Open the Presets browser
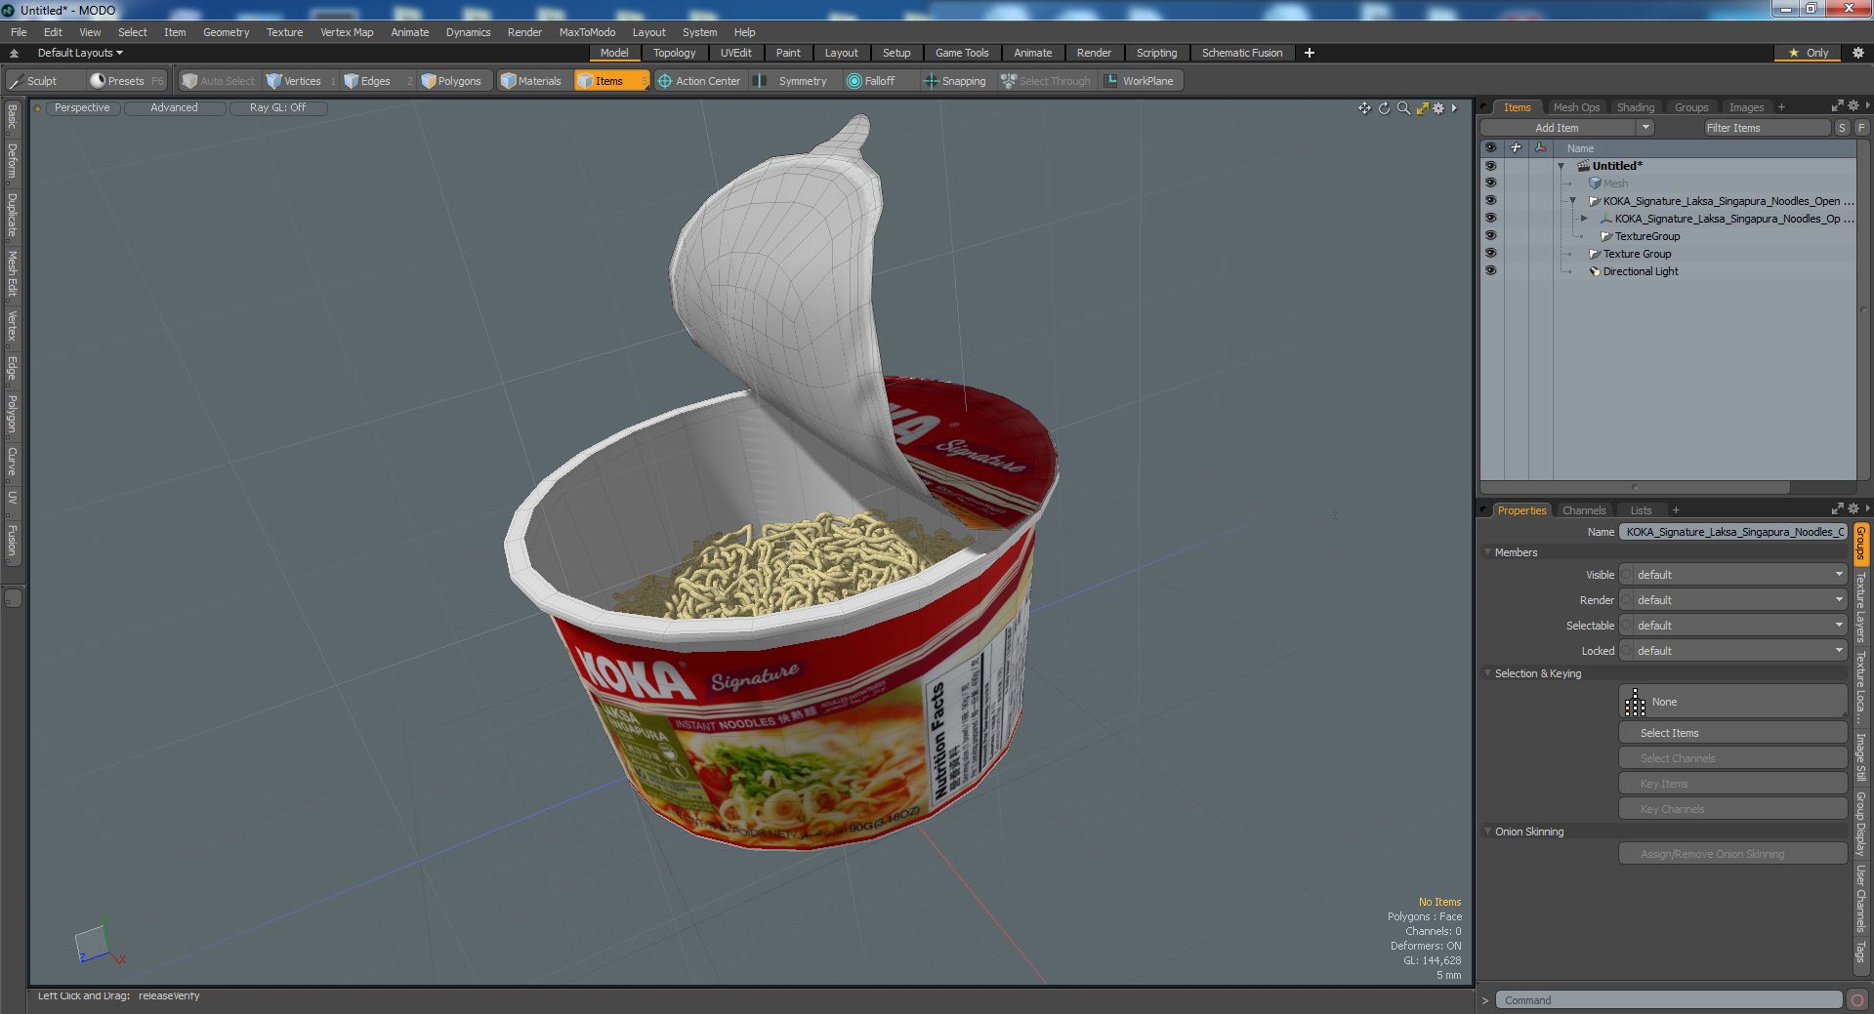 click(126, 81)
